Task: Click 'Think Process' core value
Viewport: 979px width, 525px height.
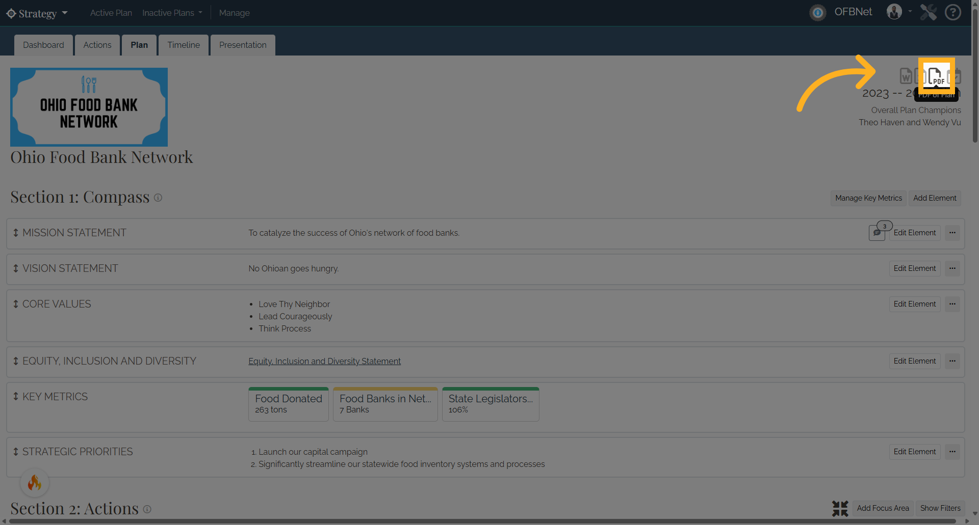Action: click(285, 328)
